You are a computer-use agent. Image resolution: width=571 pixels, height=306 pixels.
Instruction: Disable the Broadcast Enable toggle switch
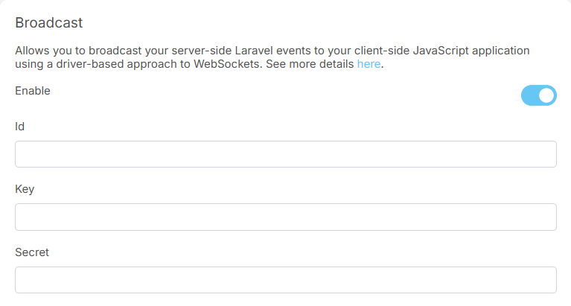[538, 95]
